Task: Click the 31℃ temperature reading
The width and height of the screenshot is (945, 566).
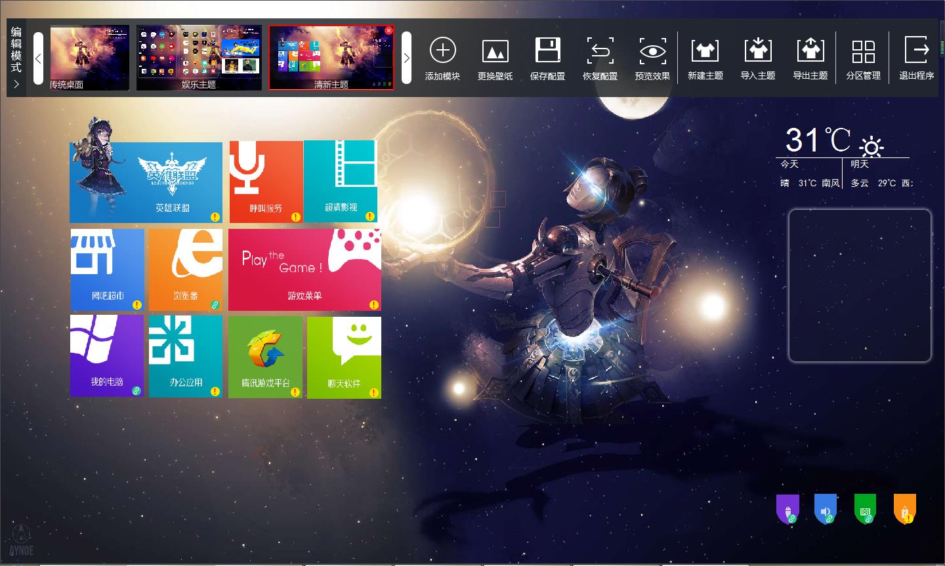Action: (818, 140)
